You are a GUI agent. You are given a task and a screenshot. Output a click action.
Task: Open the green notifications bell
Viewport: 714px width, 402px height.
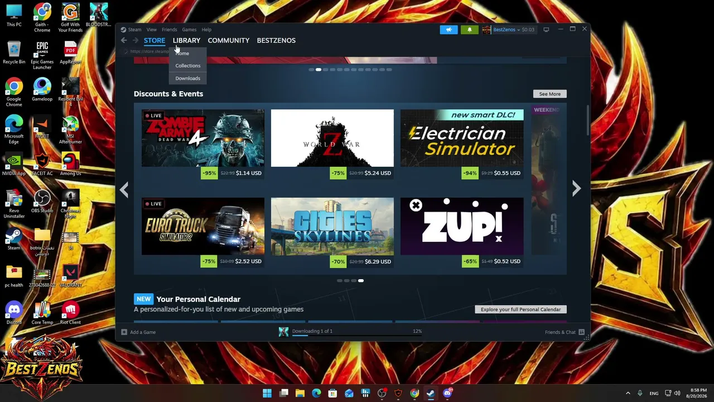click(x=469, y=30)
